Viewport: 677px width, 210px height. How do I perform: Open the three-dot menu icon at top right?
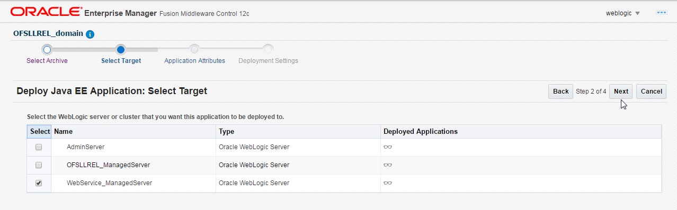pos(661,12)
